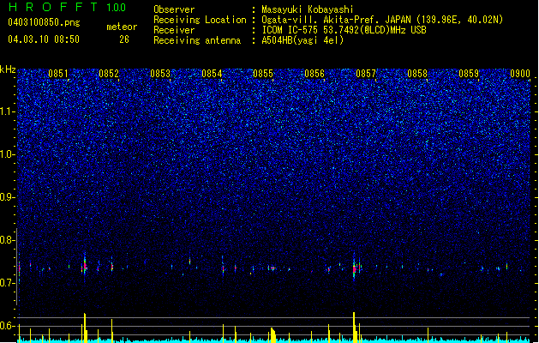Screen dimensions: 539x343
Task: Click the 1.0 kHz frequency axis label
Action: (x=8, y=154)
